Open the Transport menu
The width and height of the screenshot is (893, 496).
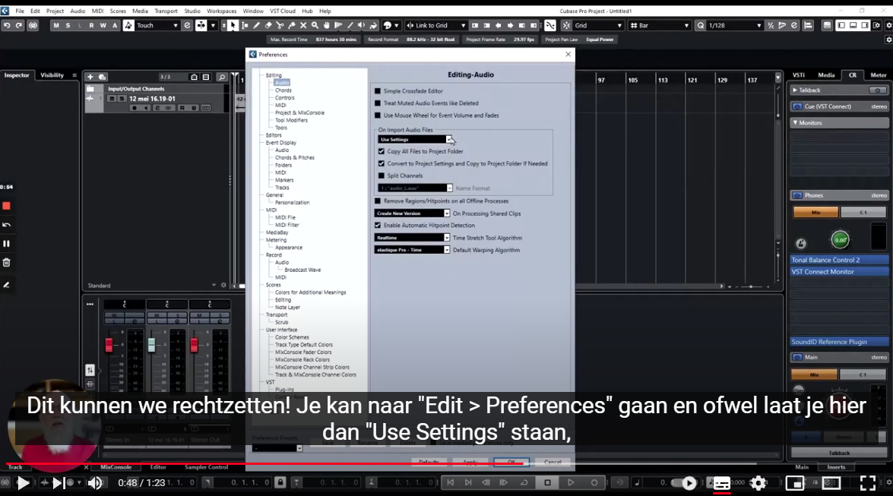[166, 11]
